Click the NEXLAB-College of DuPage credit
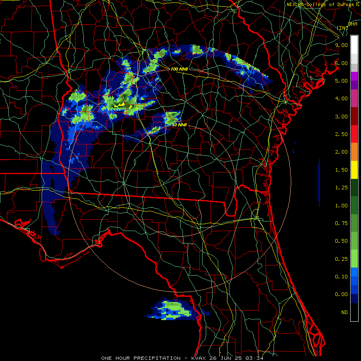361x361 pixels. coord(322,4)
